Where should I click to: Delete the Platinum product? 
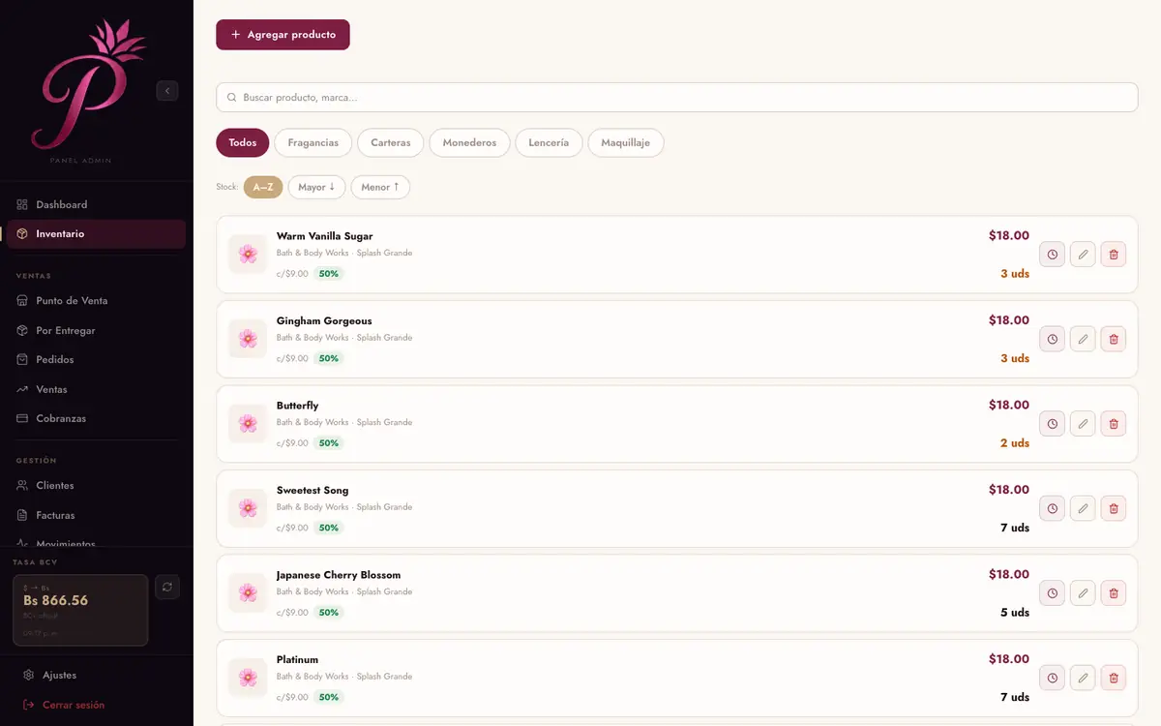pyautogui.click(x=1114, y=678)
